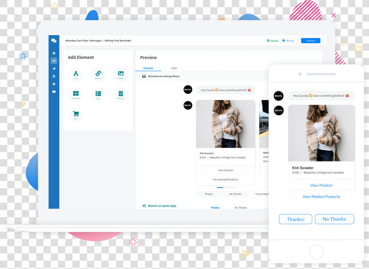Screen dimensions: 369x269
Task: Click the Editing First Reminder breadcrumb text
Action: 118,41
